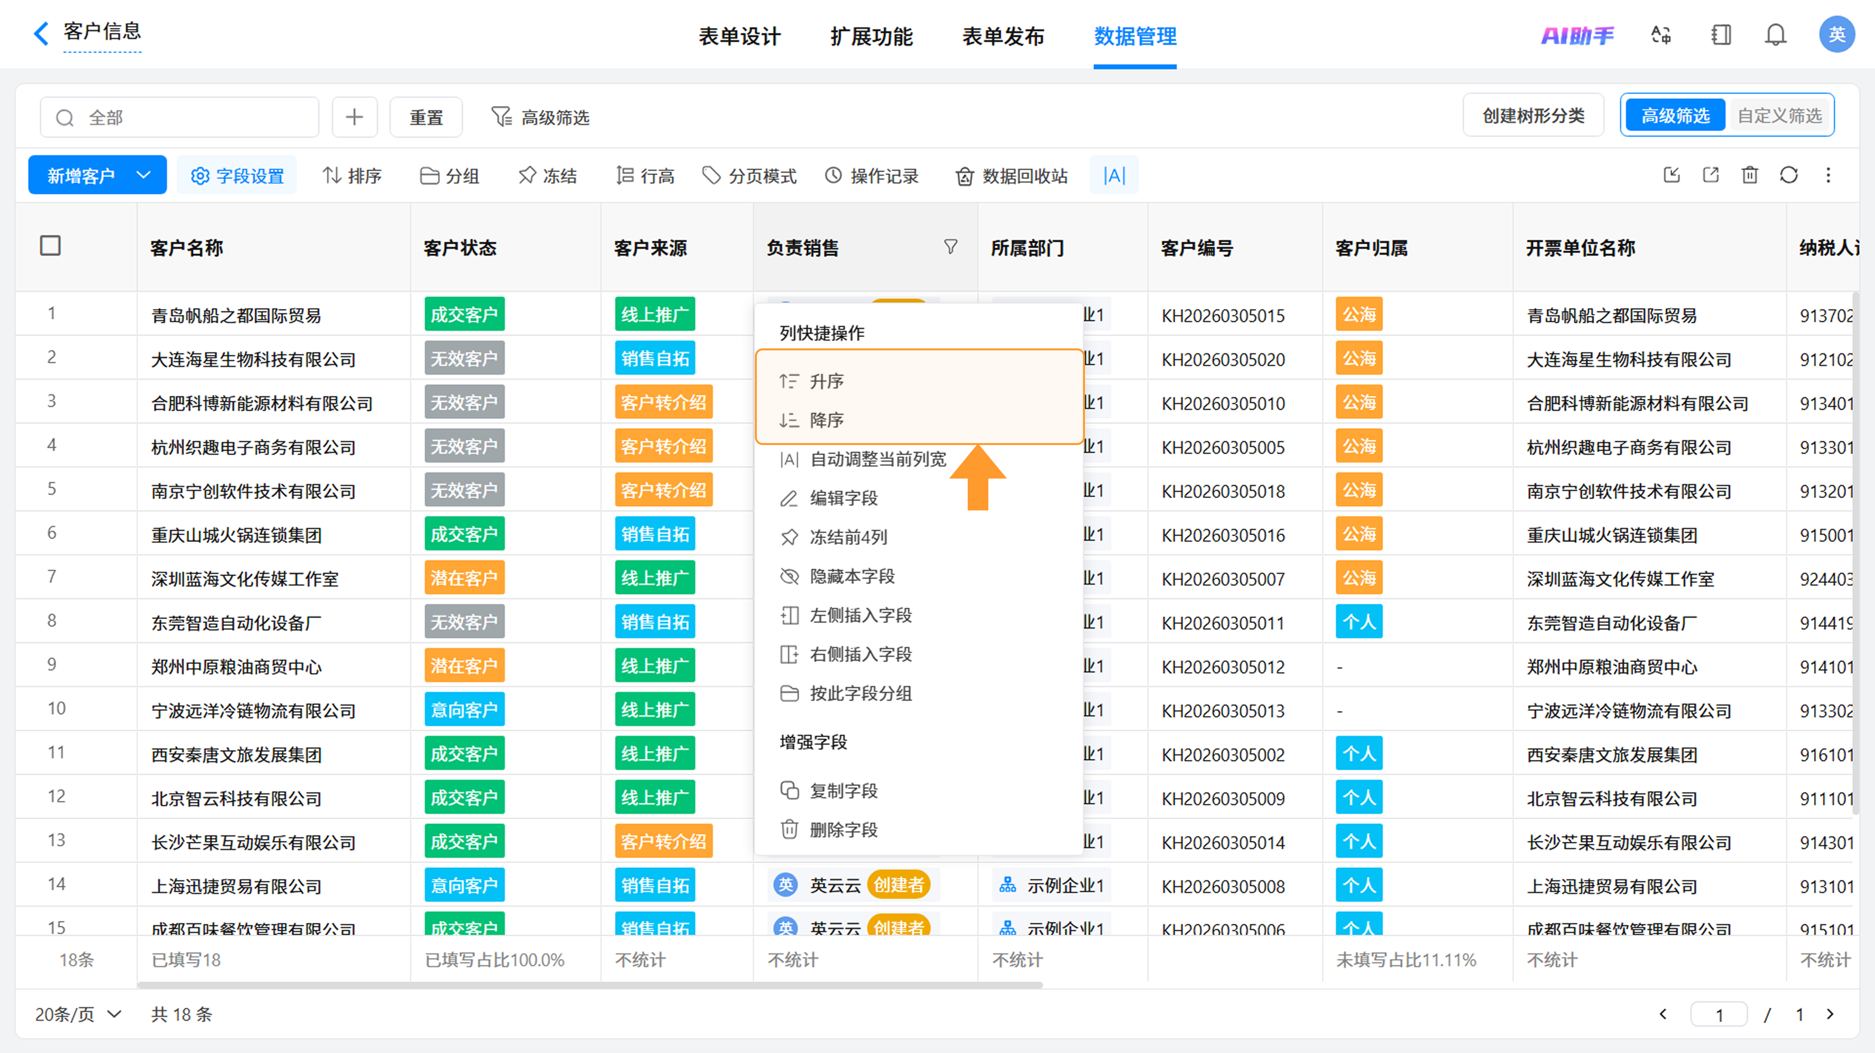Viewport: 1875px width, 1053px height.
Task: Click the 创建树形分类 button
Action: (x=1534, y=116)
